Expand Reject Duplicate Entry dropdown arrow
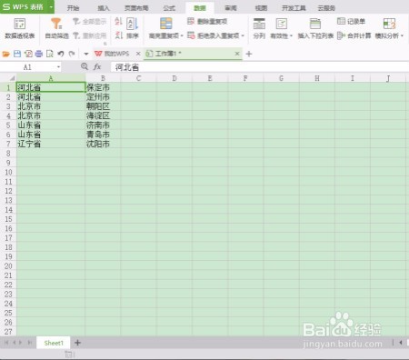 click(x=243, y=35)
